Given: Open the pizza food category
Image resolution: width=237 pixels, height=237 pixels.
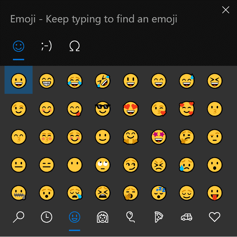Looking at the screenshot, I should (159, 217).
